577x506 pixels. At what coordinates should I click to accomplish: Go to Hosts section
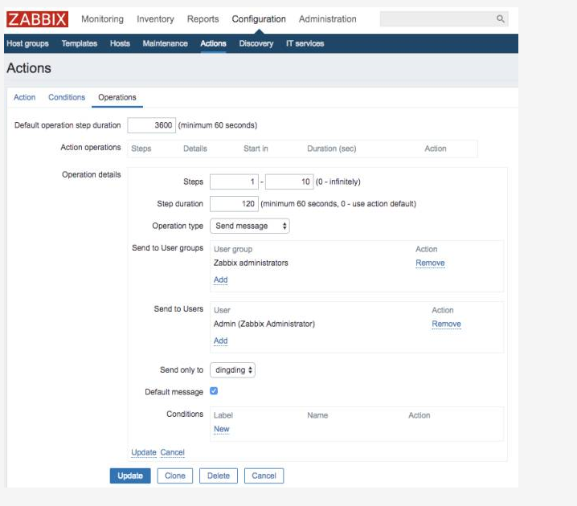pyautogui.click(x=120, y=43)
